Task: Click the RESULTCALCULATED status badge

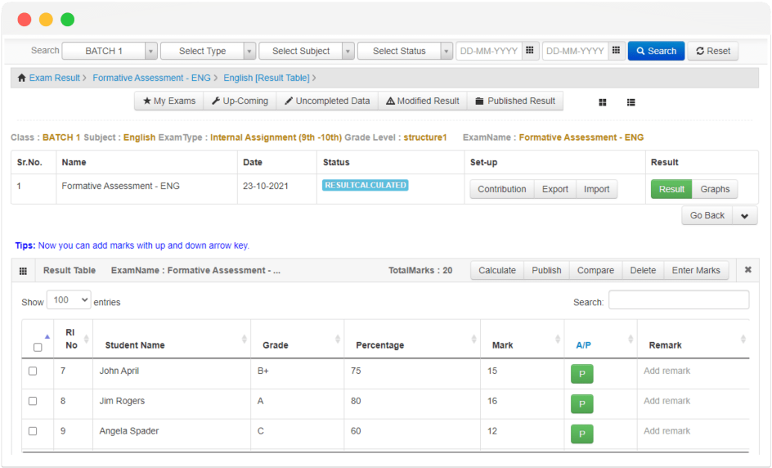Action: point(366,185)
